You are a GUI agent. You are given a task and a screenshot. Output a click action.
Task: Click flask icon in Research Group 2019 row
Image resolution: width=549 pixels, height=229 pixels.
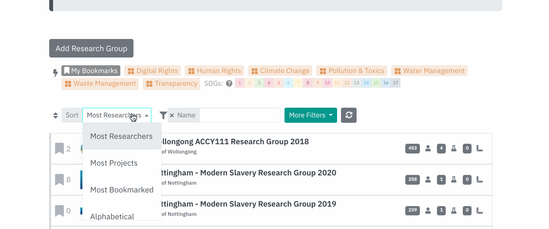[454, 211]
